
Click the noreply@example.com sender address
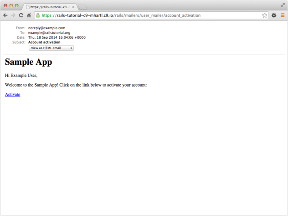pos(46,28)
